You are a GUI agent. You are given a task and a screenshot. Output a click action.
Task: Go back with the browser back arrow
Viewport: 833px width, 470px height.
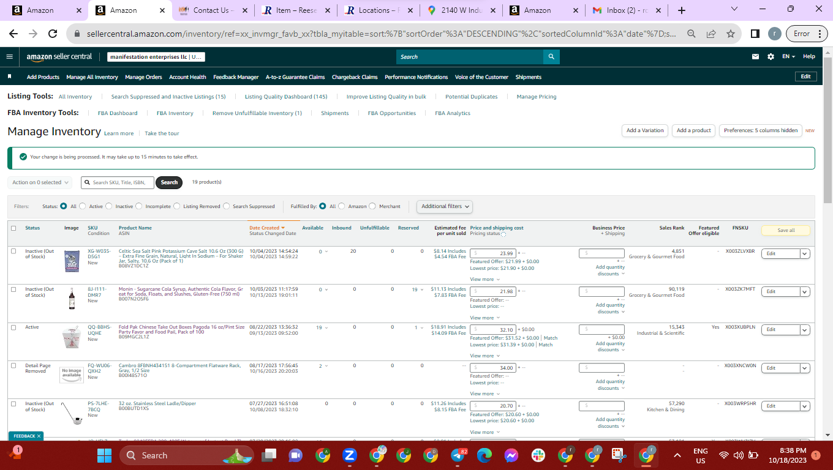pyautogui.click(x=13, y=34)
